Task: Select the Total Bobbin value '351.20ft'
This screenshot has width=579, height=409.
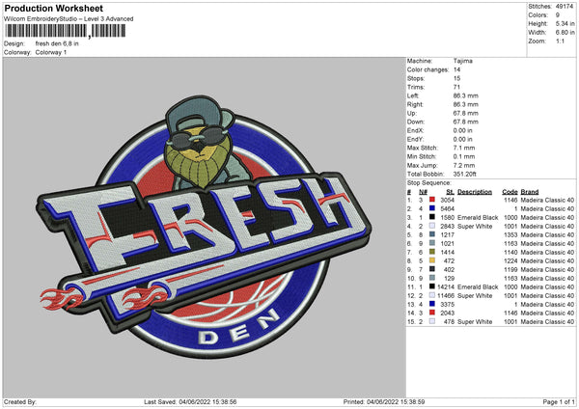Action: tap(465, 174)
